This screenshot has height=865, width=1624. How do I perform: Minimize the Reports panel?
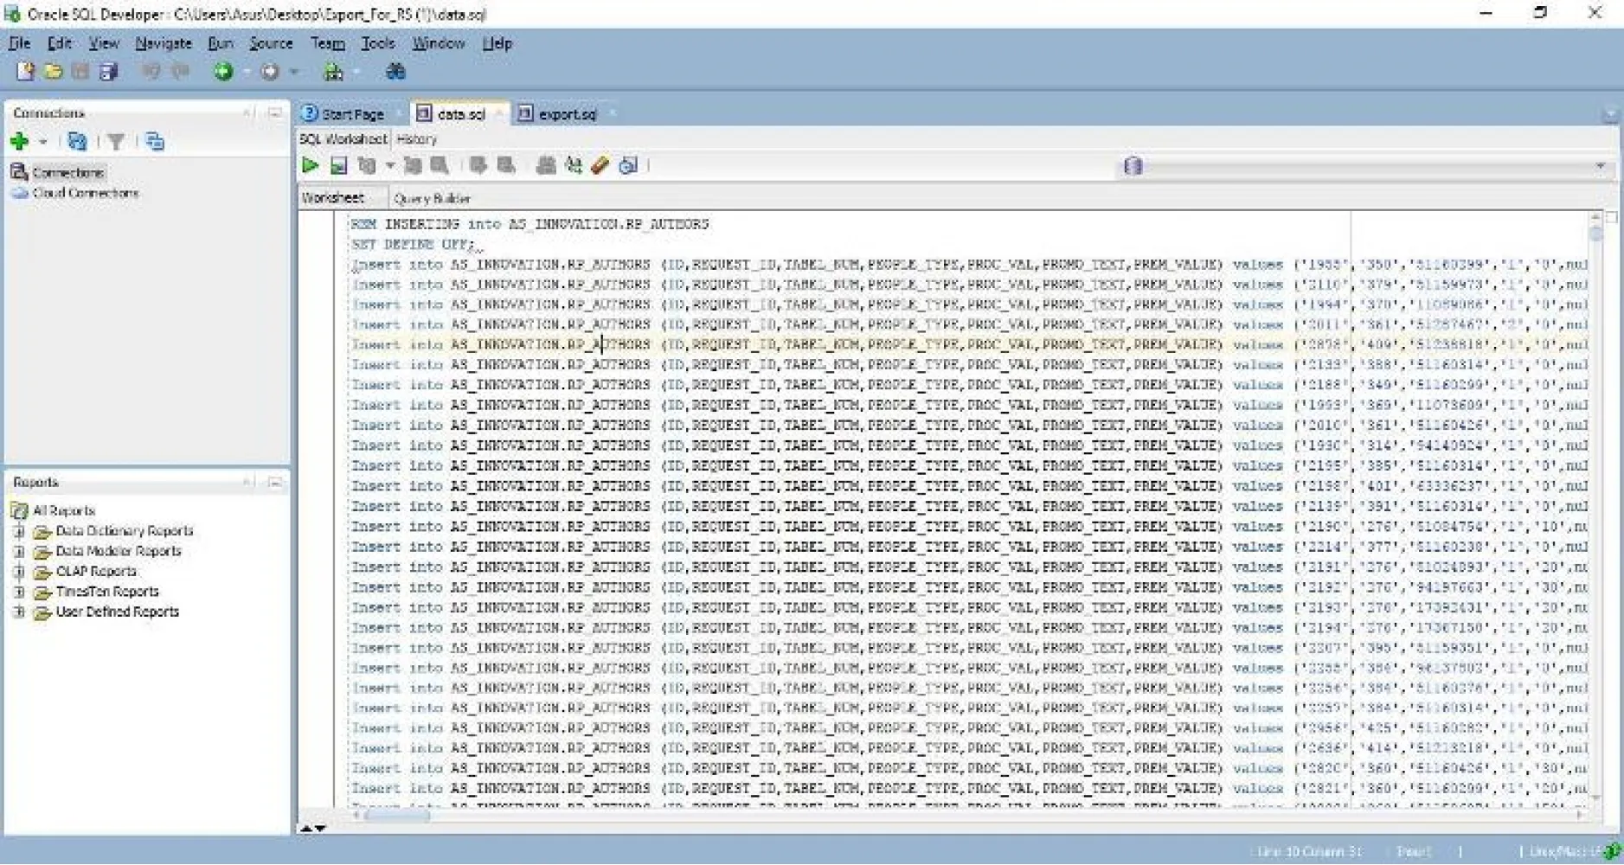[x=275, y=483]
